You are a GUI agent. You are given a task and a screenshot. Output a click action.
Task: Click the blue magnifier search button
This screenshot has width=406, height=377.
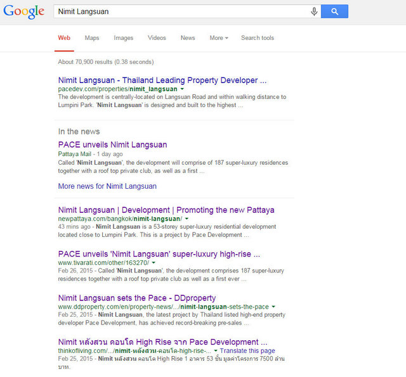(x=334, y=11)
